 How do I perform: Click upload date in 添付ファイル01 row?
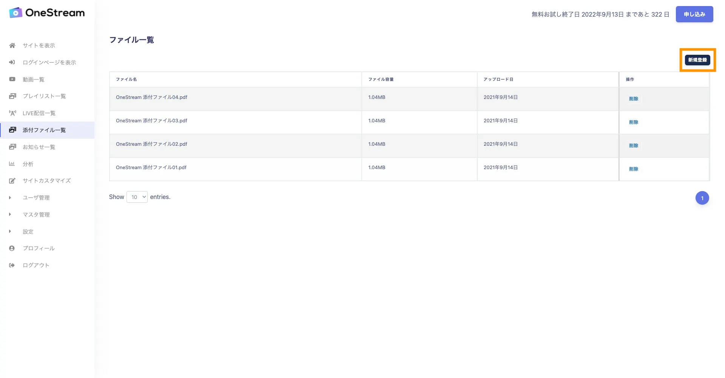click(501, 168)
